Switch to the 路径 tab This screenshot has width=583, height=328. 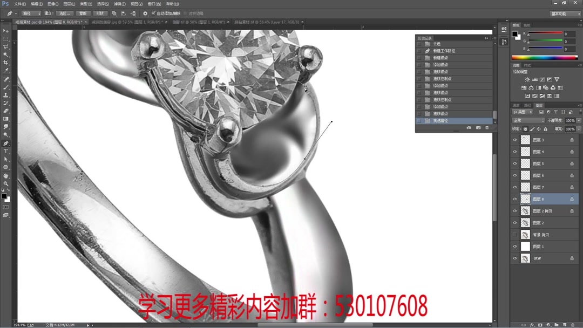527,105
